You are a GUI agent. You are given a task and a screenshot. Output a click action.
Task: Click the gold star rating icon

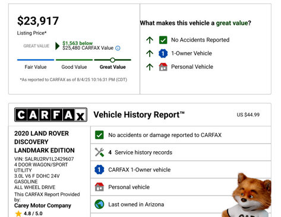[18, 213]
